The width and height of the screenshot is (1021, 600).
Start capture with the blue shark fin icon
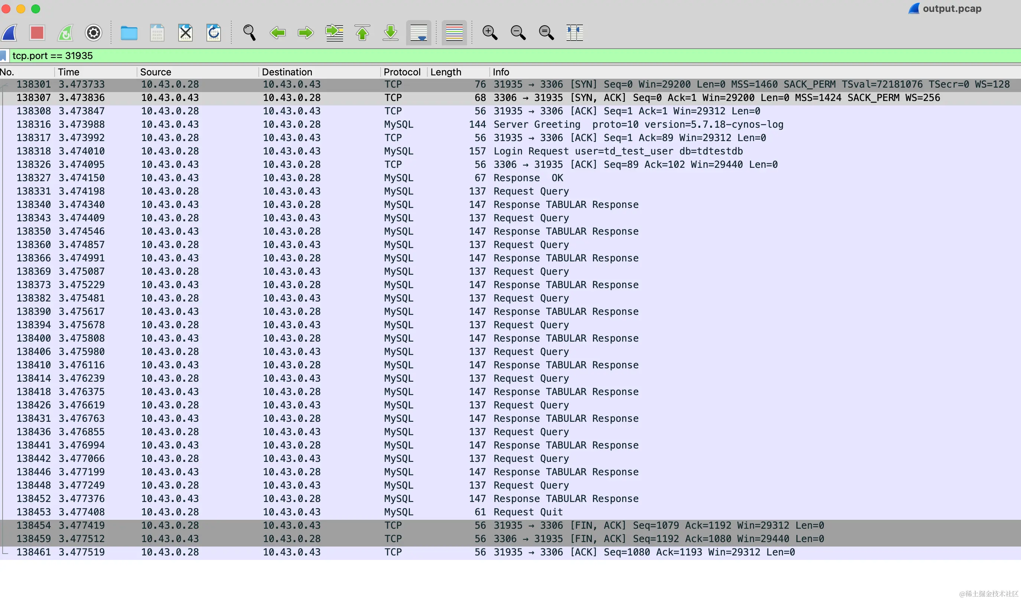[10, 33]
